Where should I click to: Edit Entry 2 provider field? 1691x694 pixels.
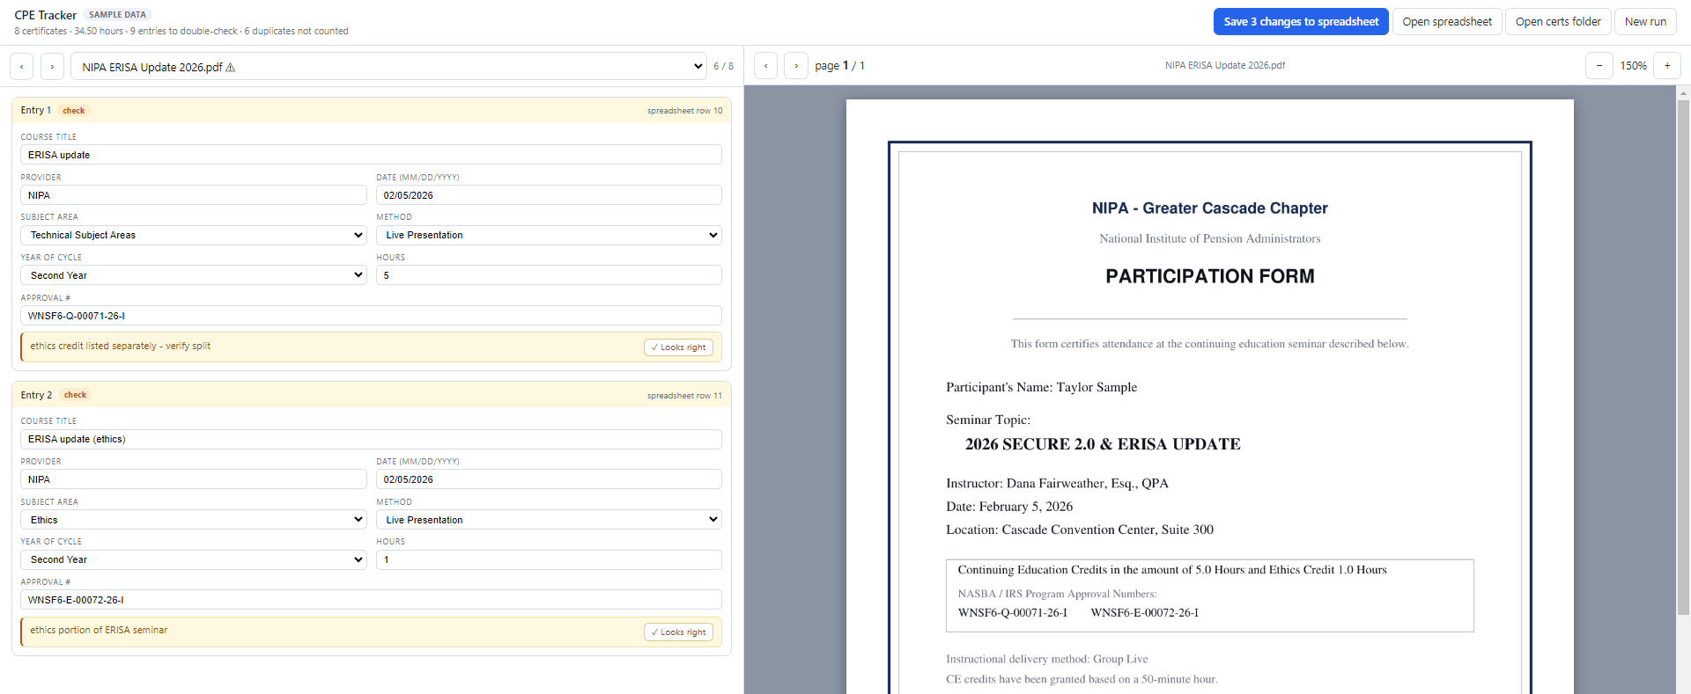(194, 479)
